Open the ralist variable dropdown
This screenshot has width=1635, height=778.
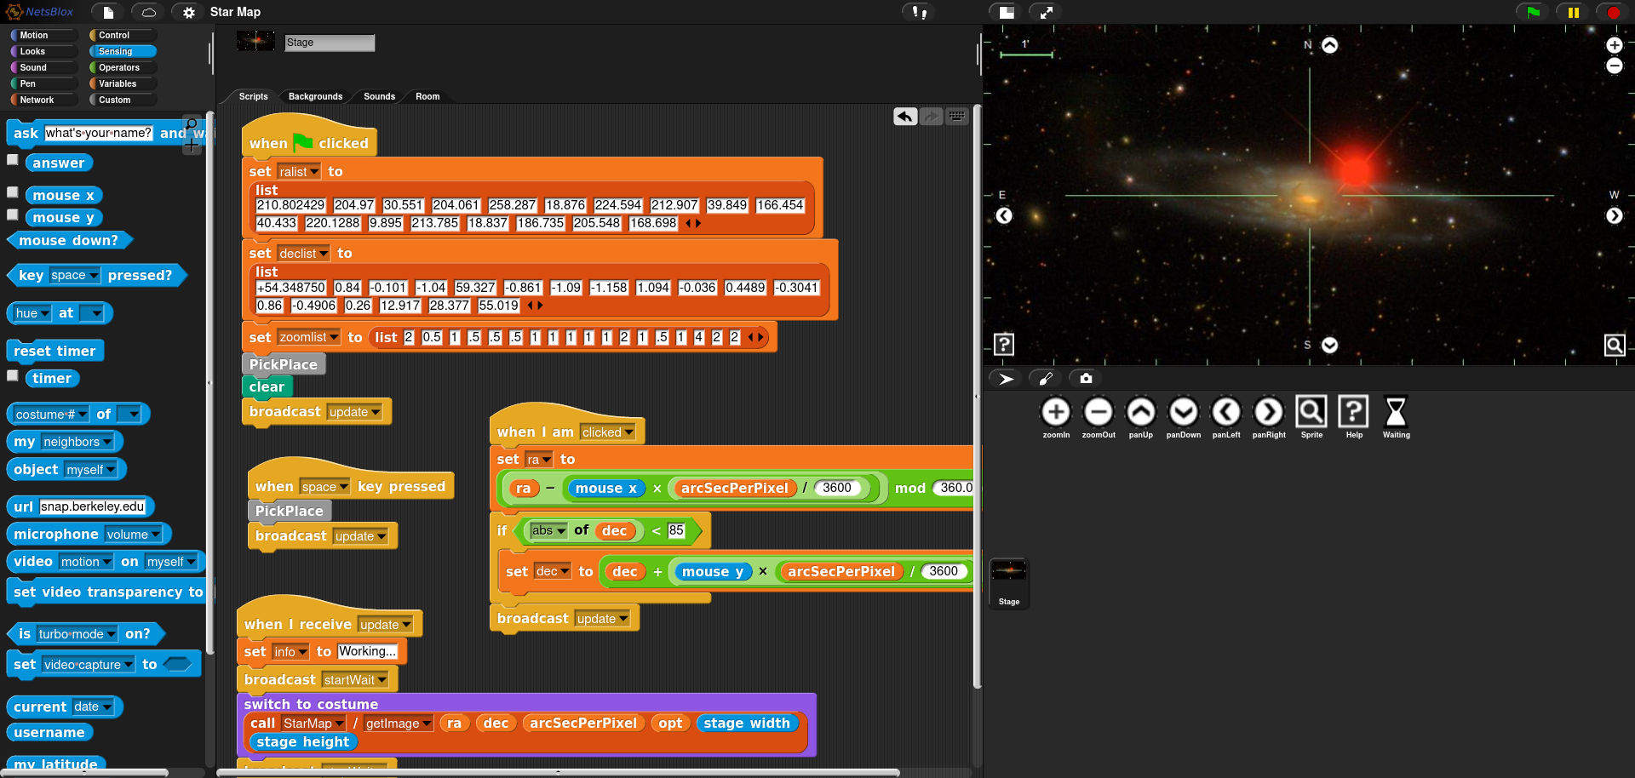click(x=314, y=173)
